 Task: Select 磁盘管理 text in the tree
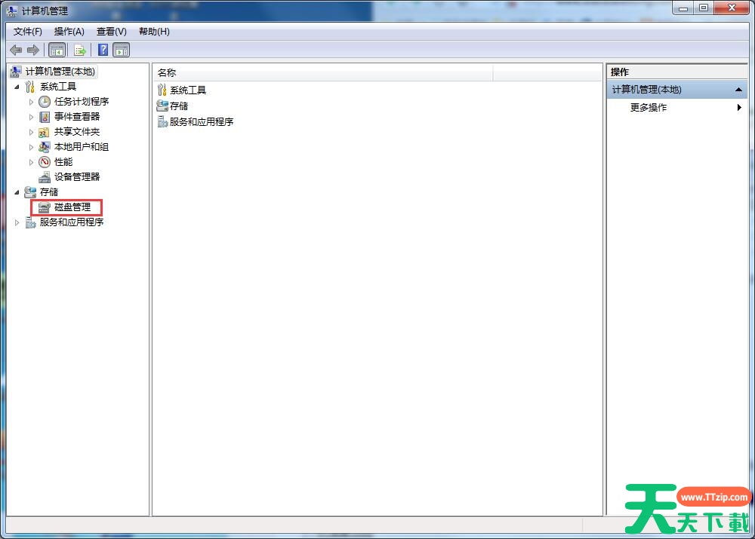coord(72,207)
